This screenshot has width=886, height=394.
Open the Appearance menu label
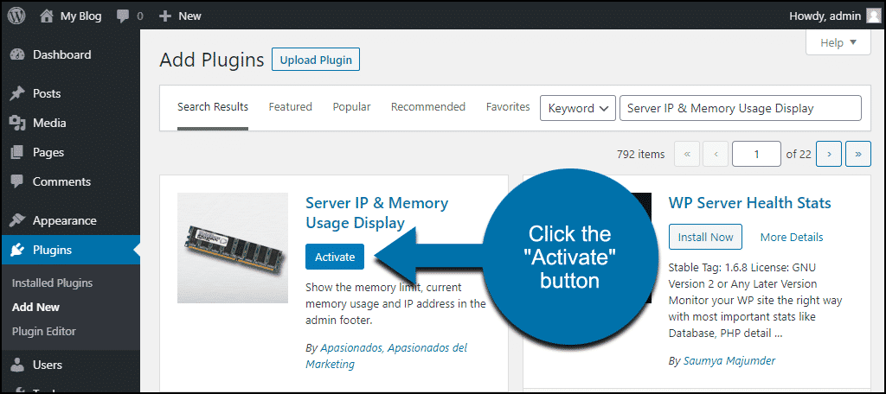coord(64,220)
